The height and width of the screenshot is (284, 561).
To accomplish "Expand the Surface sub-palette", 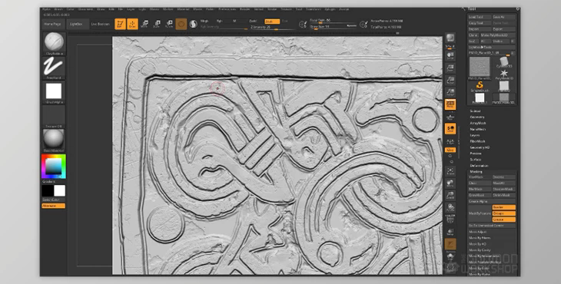I will tap(476, 160).
